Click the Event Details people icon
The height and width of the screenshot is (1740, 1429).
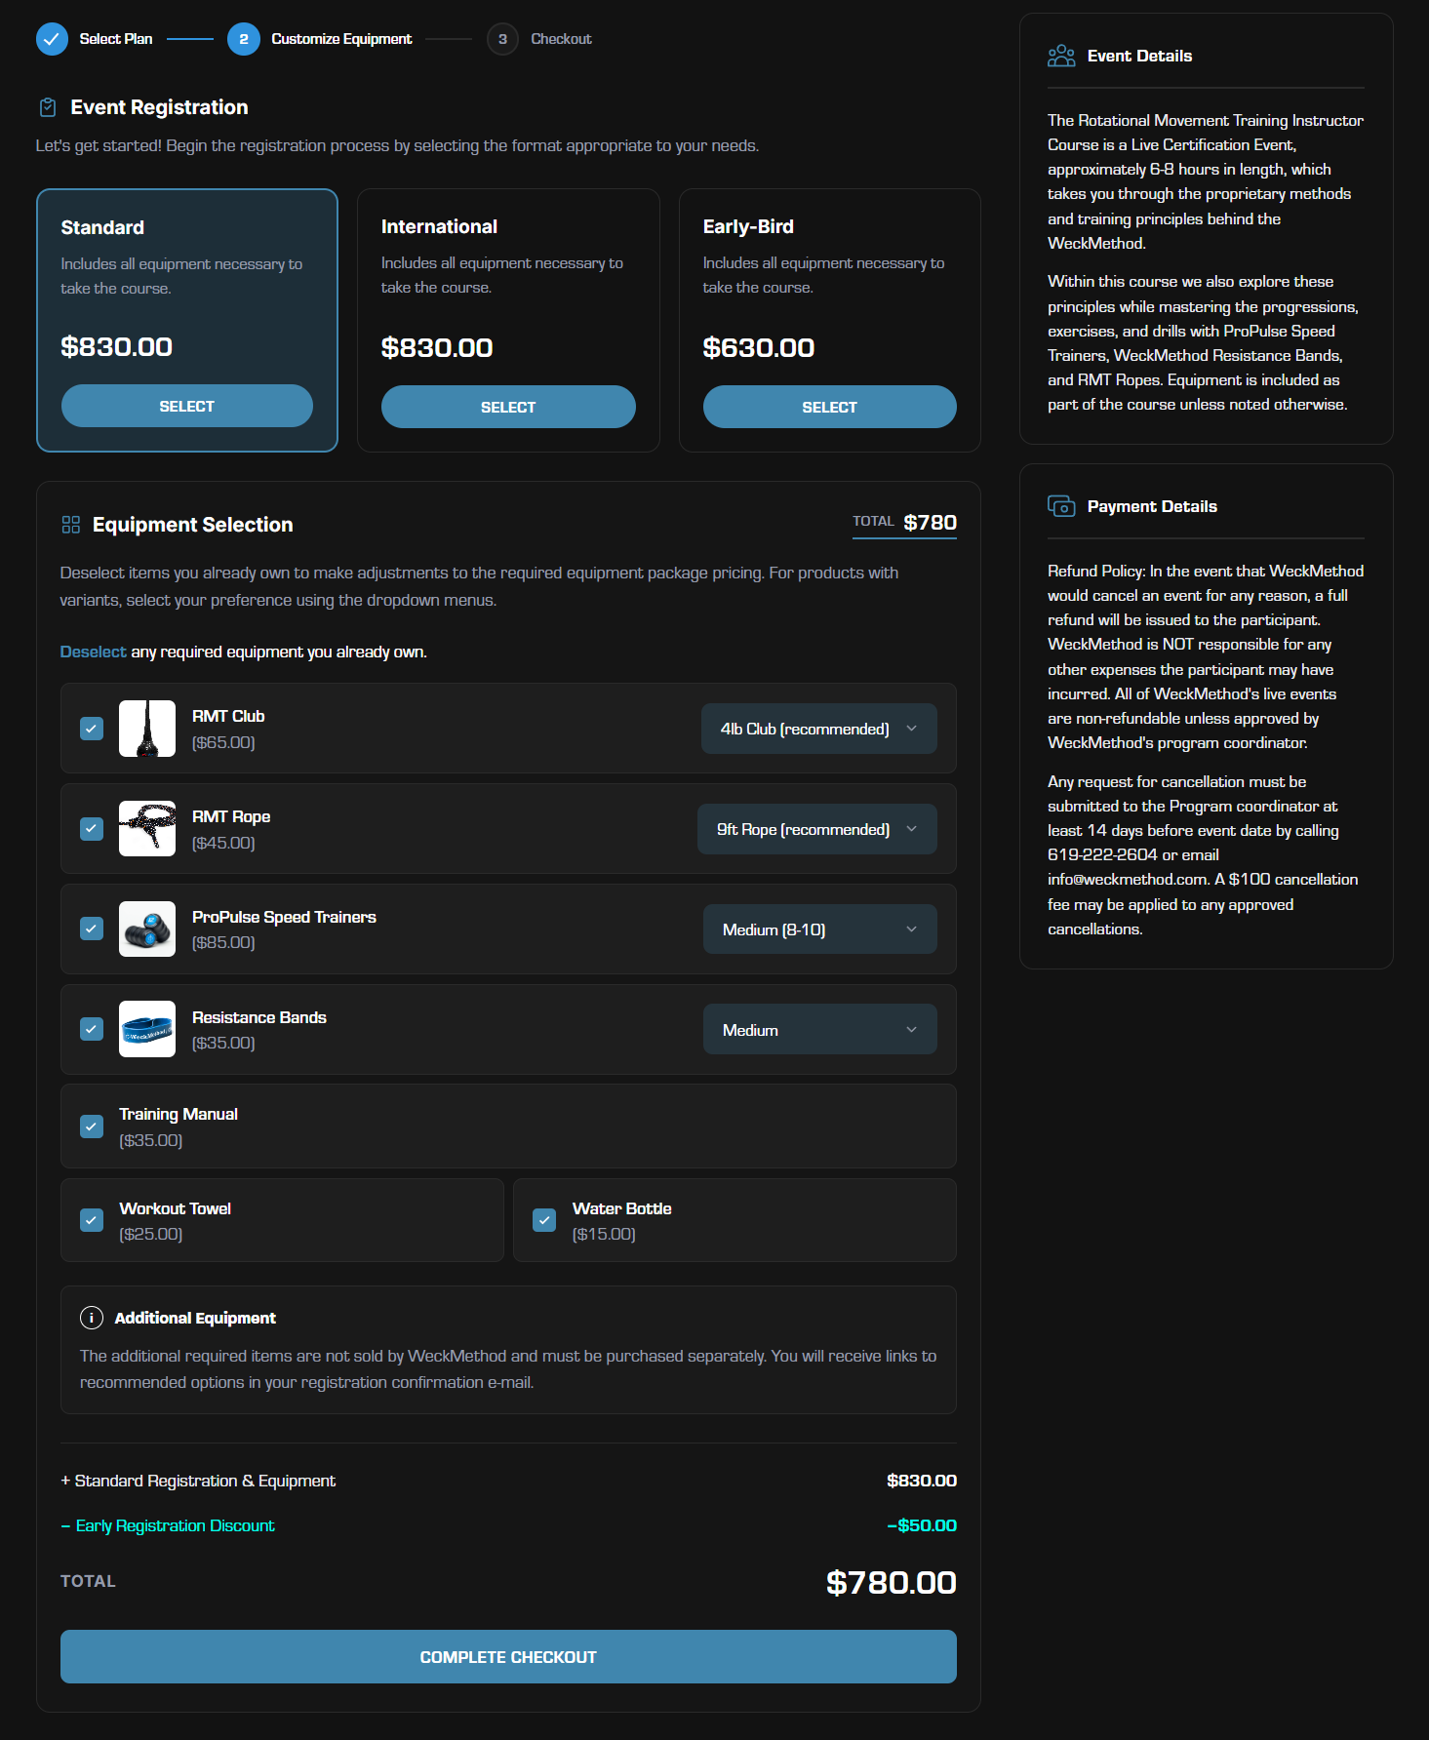1061,56
